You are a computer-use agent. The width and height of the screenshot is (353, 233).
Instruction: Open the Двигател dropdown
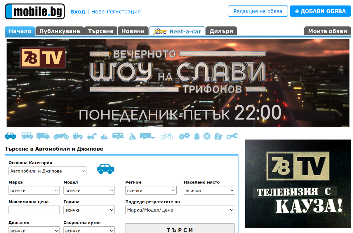point(34,230)
